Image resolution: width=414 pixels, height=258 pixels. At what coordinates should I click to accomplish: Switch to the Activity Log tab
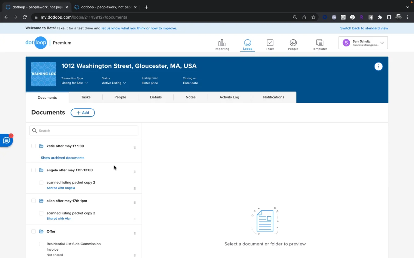pyautogui.click(x=229, y=97)
